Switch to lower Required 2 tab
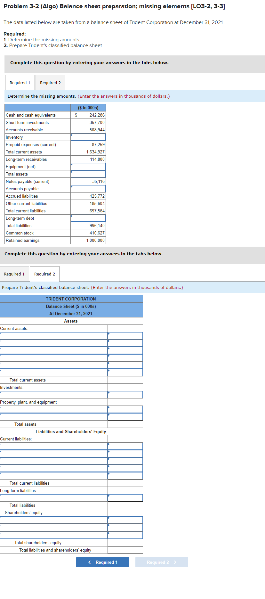Viewport: 265px width, 599px height. click(x=44, y=274)
